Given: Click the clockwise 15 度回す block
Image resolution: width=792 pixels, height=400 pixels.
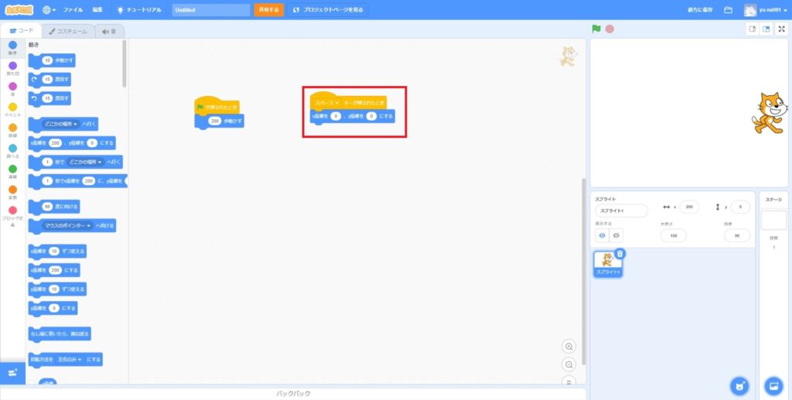Looking at the screenshot, I should click(49, 80).
